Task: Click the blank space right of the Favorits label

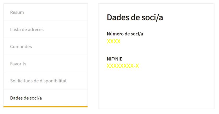Action: click(57, 64)
